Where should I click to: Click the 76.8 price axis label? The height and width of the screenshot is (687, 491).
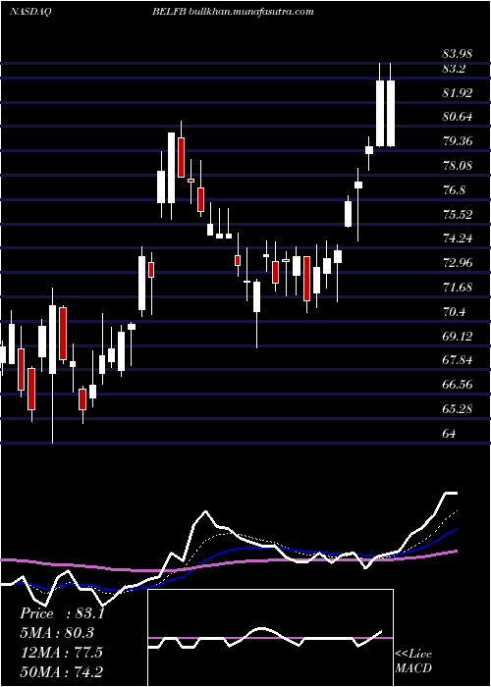(454, 190)
